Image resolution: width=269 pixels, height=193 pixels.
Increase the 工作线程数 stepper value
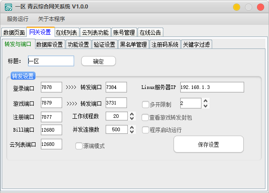pyautogui.click(x=131, y=114)
